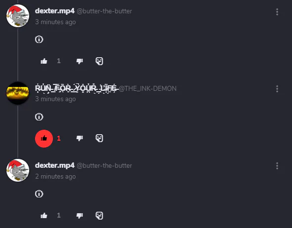The width and height of the screenshot is (292, 228).
Task: Open sticker reactions on last dexter.mp4 comment
Action: coord(99,216)
